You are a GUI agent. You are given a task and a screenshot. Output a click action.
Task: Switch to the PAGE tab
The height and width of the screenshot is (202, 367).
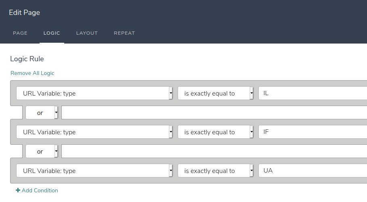click(x=20, y=33)
